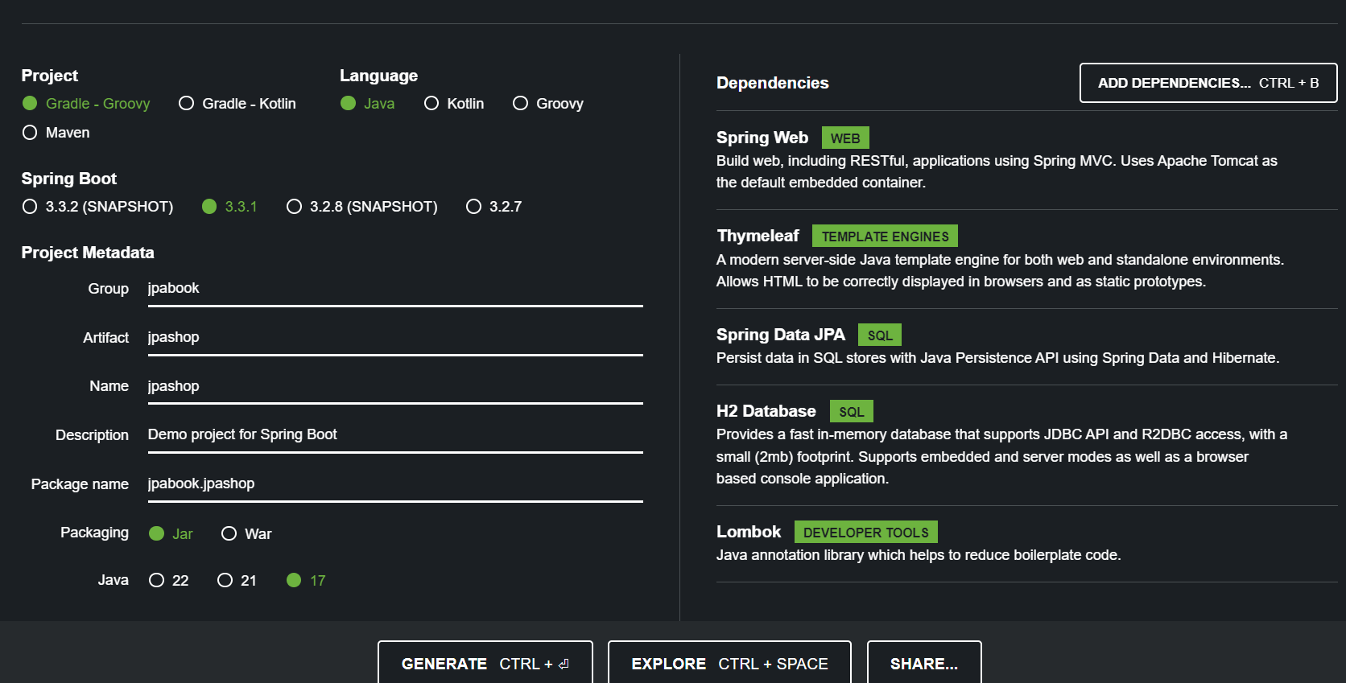Select Java version 21
The height and width of the screenshot is (683, 1346).
pyautogui.click(x=237, y=581)
